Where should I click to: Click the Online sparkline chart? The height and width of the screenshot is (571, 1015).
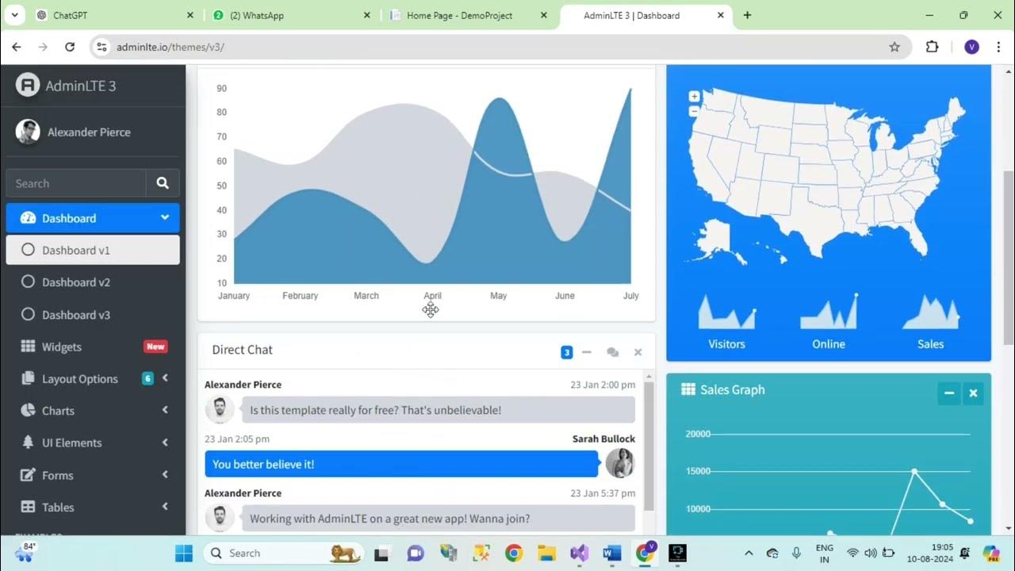point(829,312)
